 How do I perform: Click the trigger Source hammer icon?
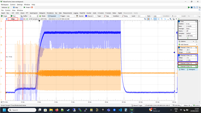77,16
